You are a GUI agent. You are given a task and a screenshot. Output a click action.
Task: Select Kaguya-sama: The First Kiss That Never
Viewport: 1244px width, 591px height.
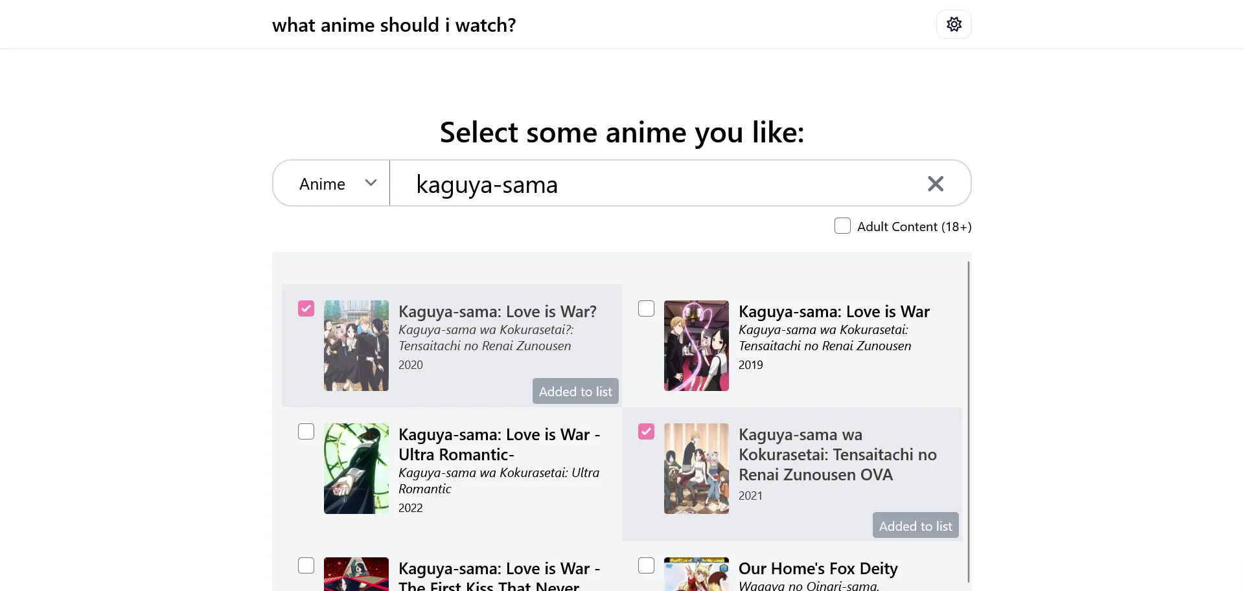[305, 565]
